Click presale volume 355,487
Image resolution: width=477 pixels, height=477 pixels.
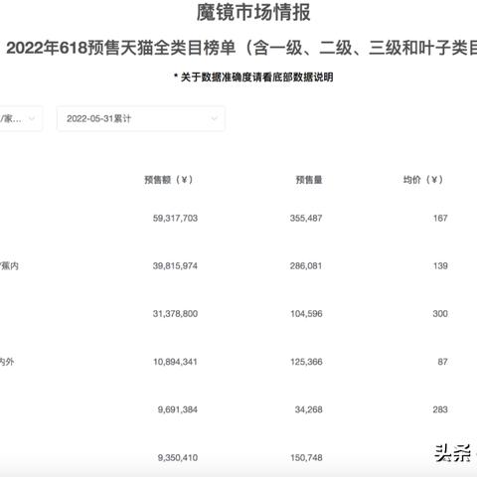click(306, 218)
